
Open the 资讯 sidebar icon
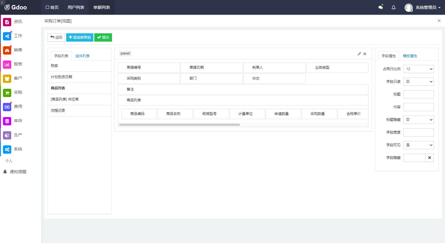coord(7,22)
